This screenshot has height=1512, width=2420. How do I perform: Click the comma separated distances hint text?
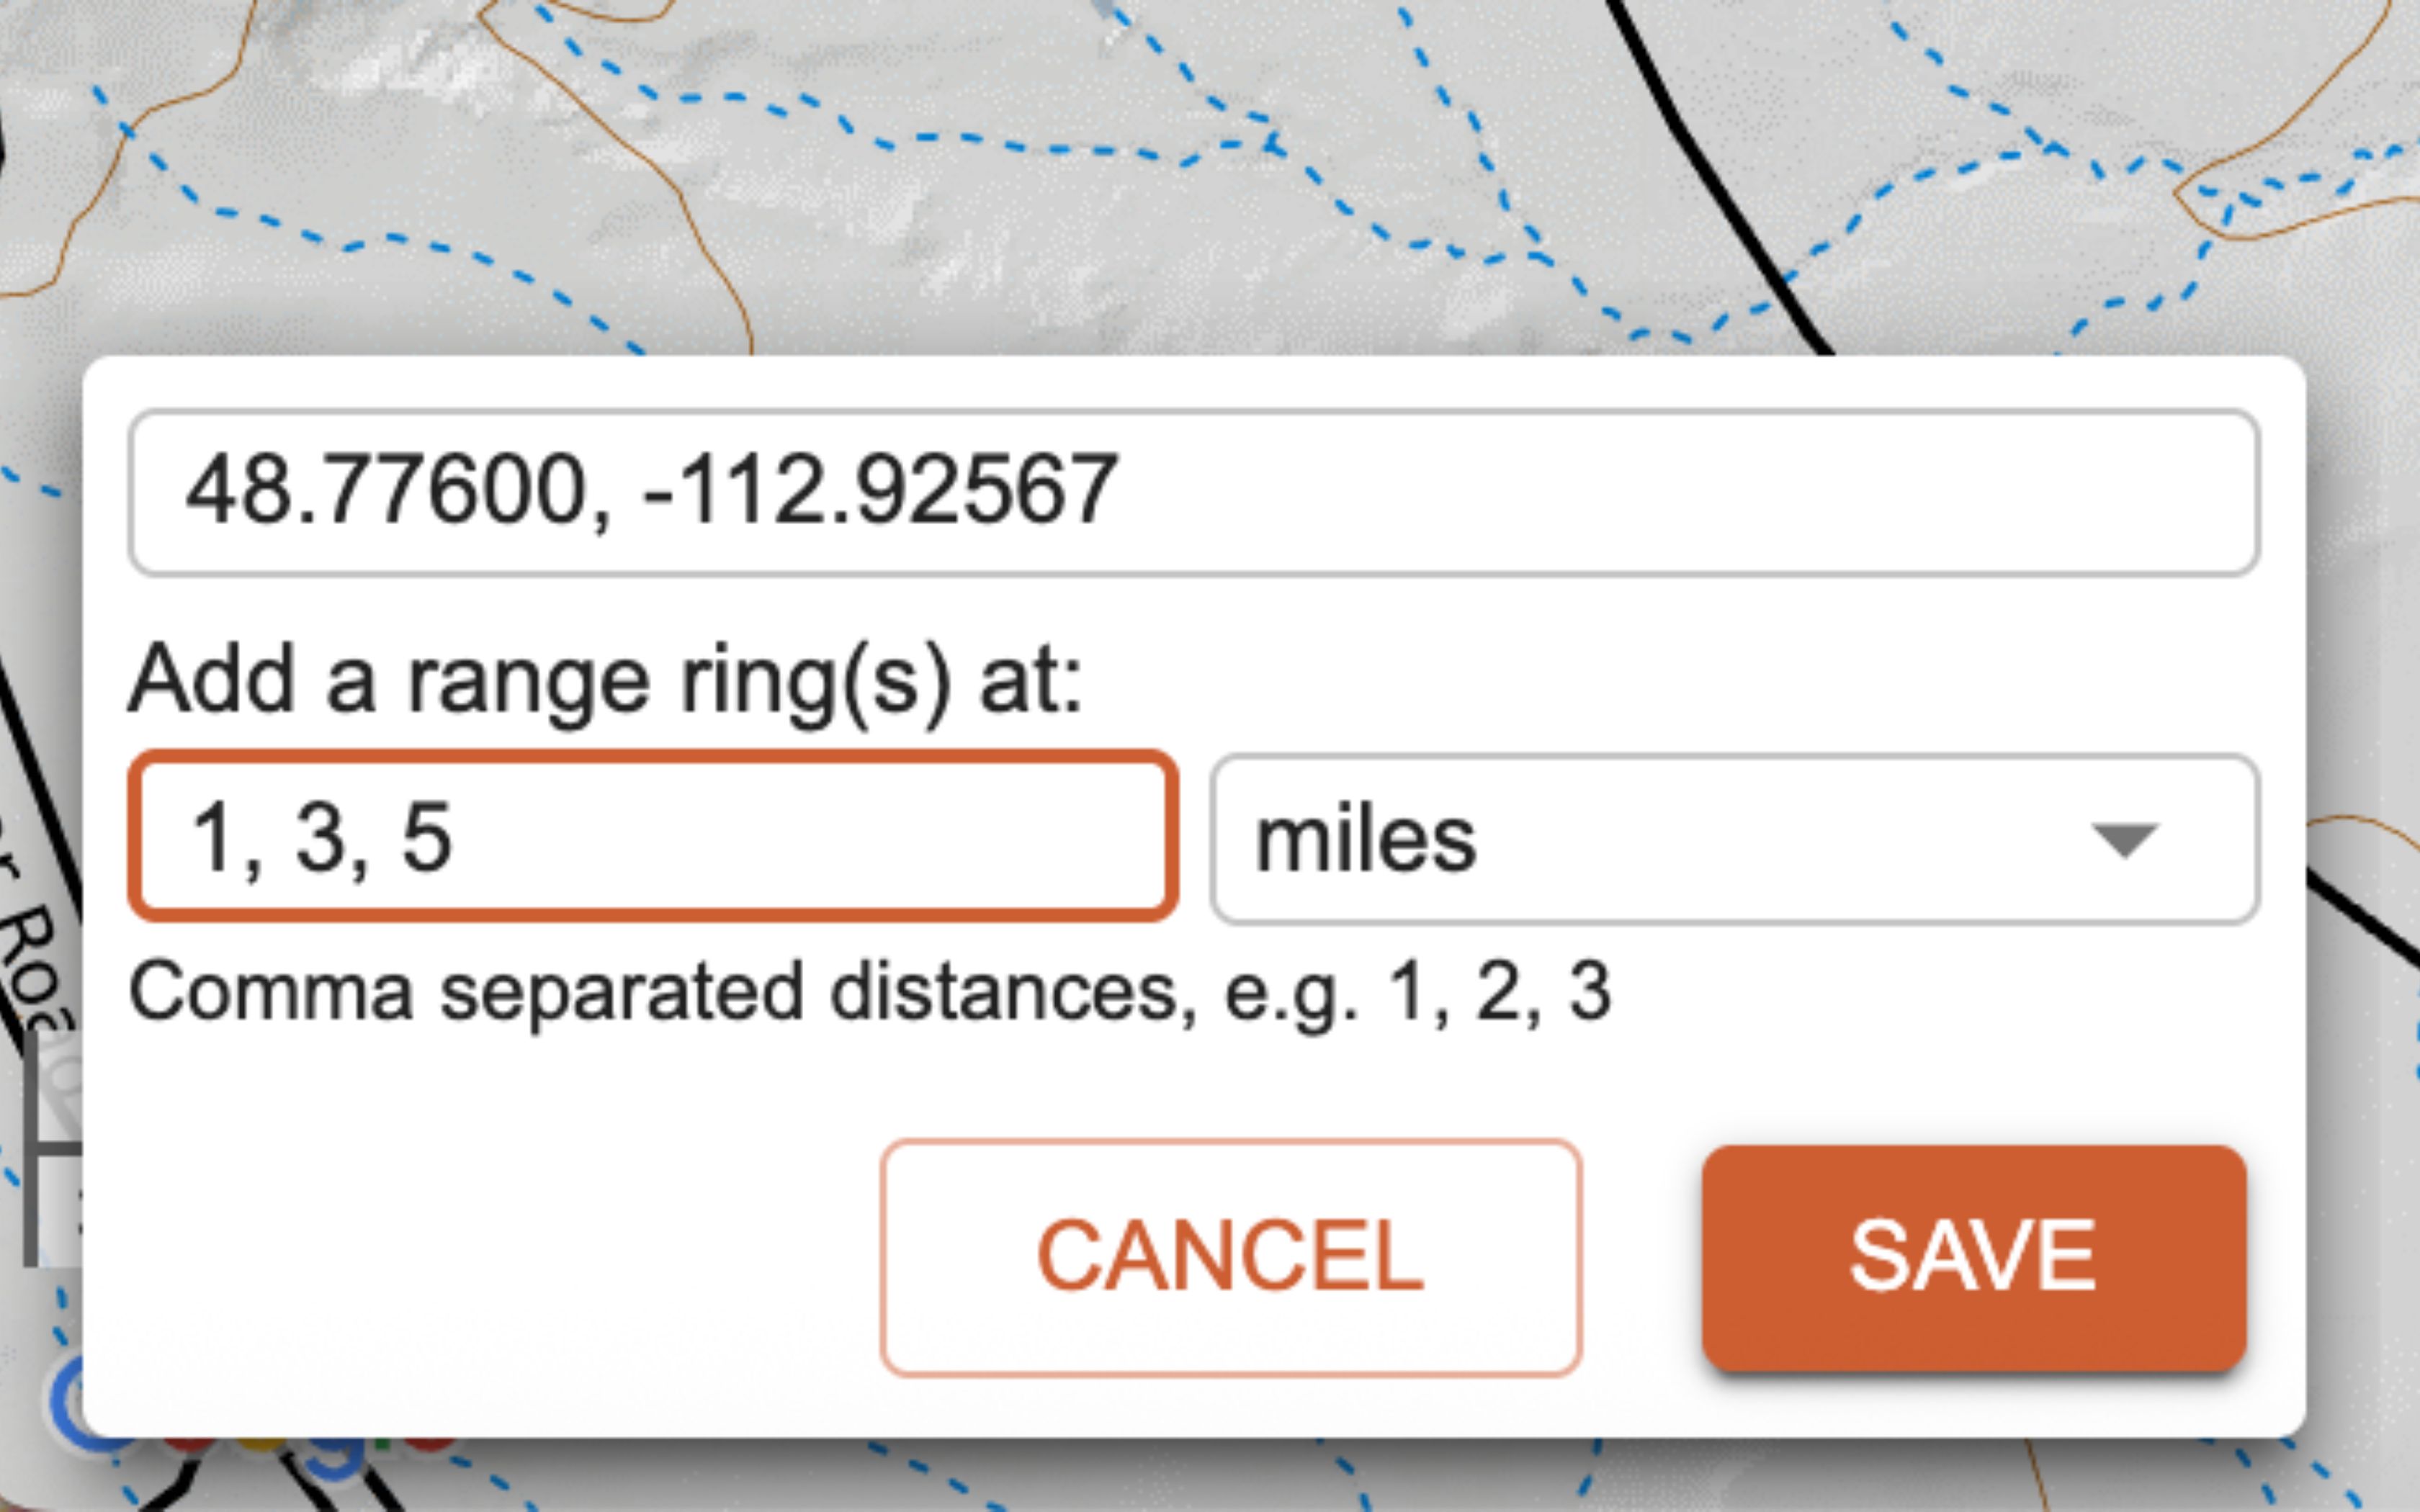(x=869, y=992)
